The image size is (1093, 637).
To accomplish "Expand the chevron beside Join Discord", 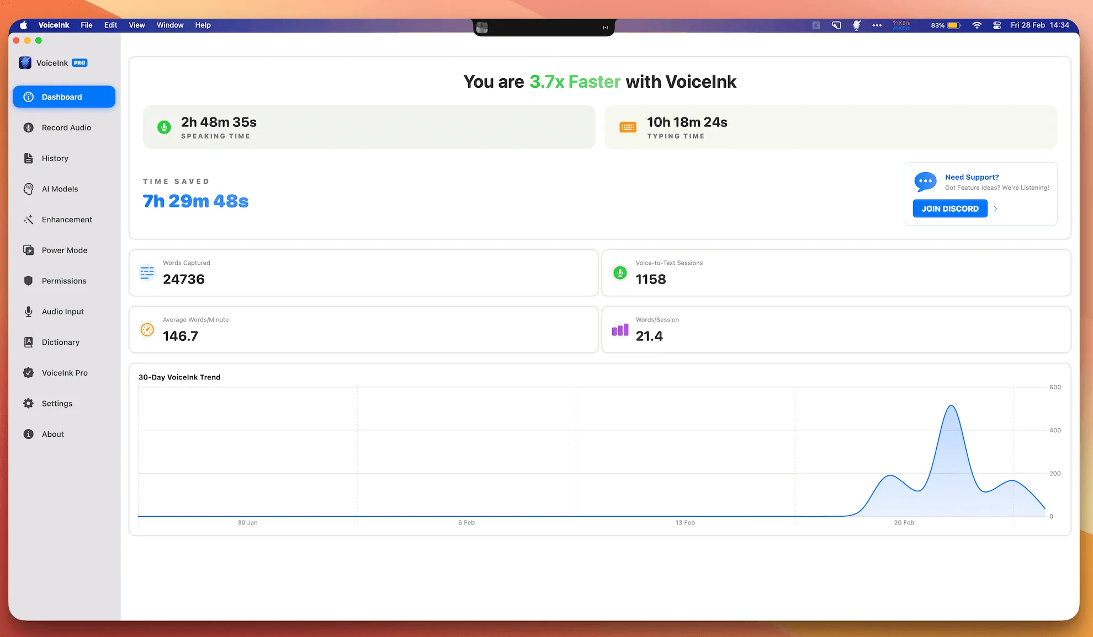I will (x=996, y=208).
